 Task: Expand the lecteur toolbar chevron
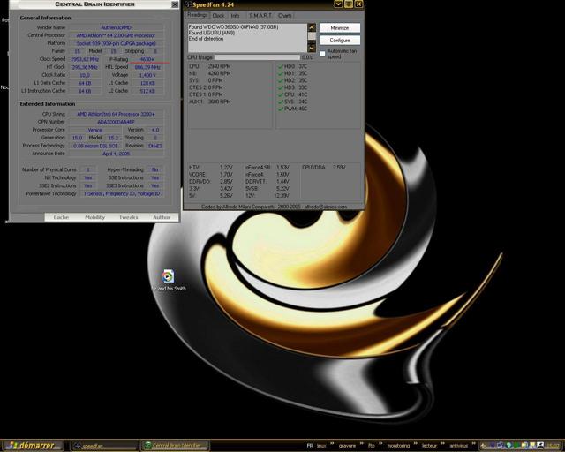(443, 444)
